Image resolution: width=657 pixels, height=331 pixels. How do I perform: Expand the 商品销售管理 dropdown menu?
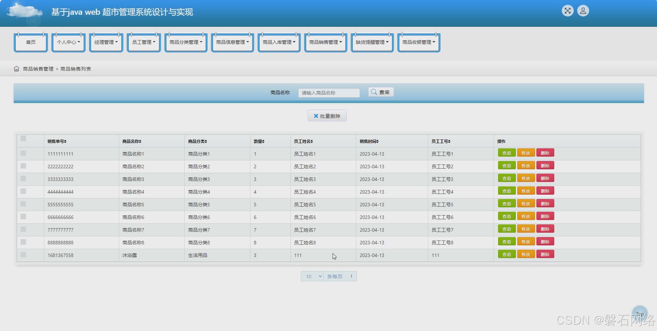coord(325,42)
